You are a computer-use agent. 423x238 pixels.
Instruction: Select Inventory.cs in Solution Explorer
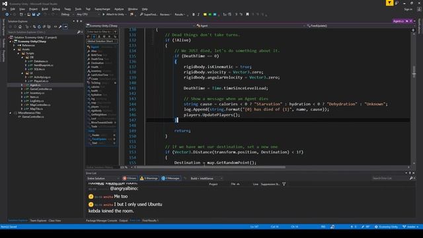click(37, 93)
